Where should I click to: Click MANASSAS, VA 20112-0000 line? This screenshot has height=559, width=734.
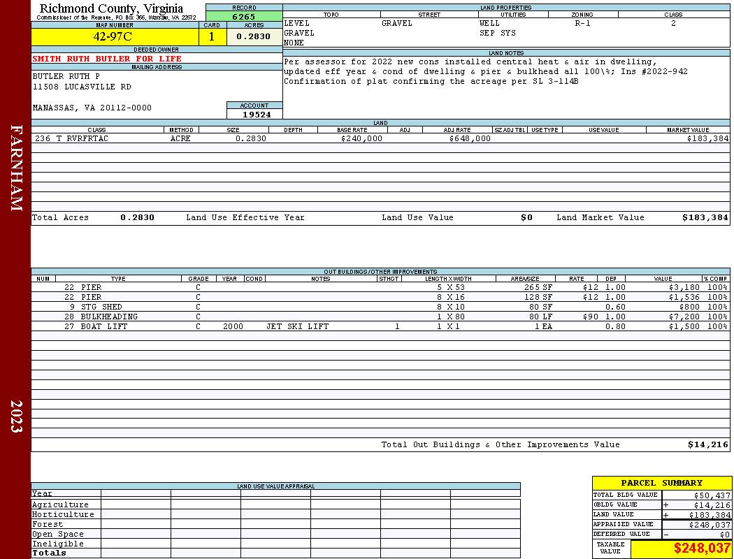pos(92,108)
